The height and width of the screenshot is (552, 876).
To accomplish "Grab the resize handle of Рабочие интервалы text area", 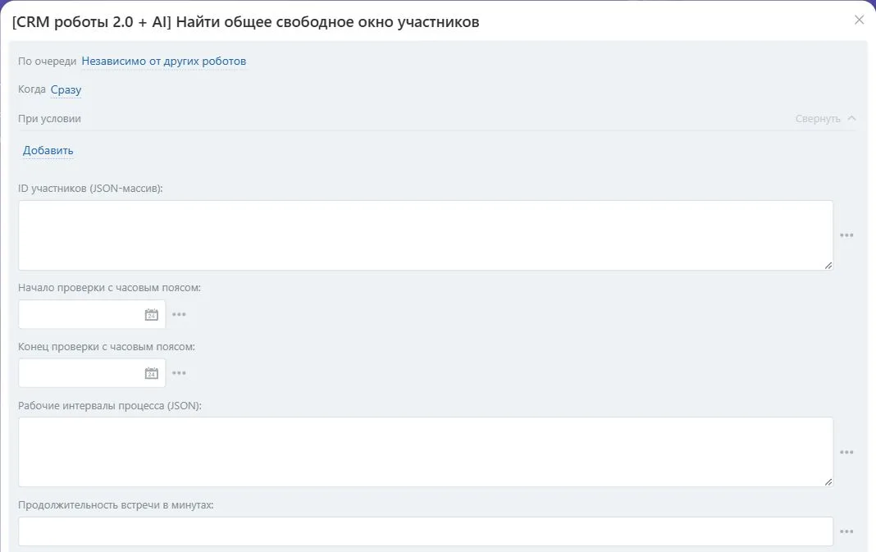I will (828, 481).
